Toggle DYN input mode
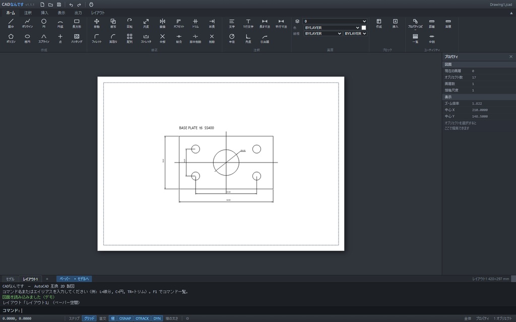The width and height of the screenshot is (516, 322). click(x=157, y=318)
